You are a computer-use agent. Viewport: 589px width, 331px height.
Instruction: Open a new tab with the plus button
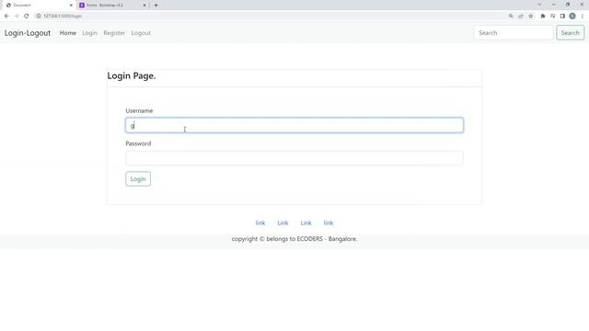156,6
